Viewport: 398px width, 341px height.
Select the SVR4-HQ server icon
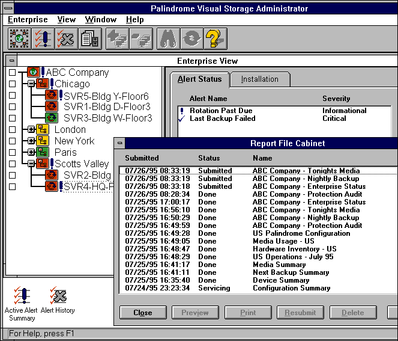click(52, 186)
